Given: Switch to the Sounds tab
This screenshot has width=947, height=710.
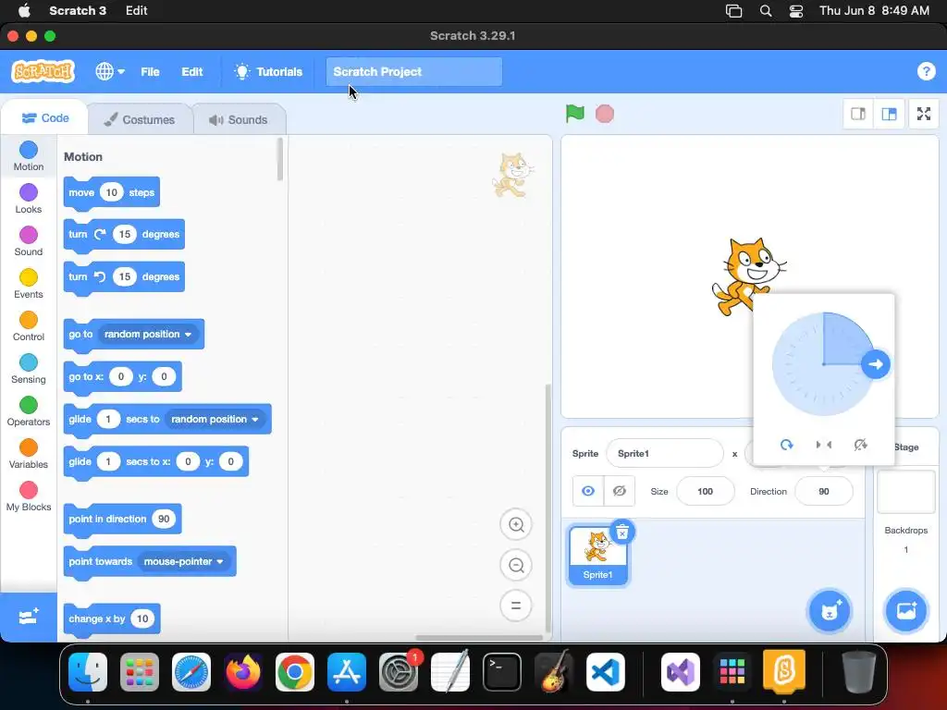Looking at the screenshot, I should pyautogui.click(x=239, y=119).
